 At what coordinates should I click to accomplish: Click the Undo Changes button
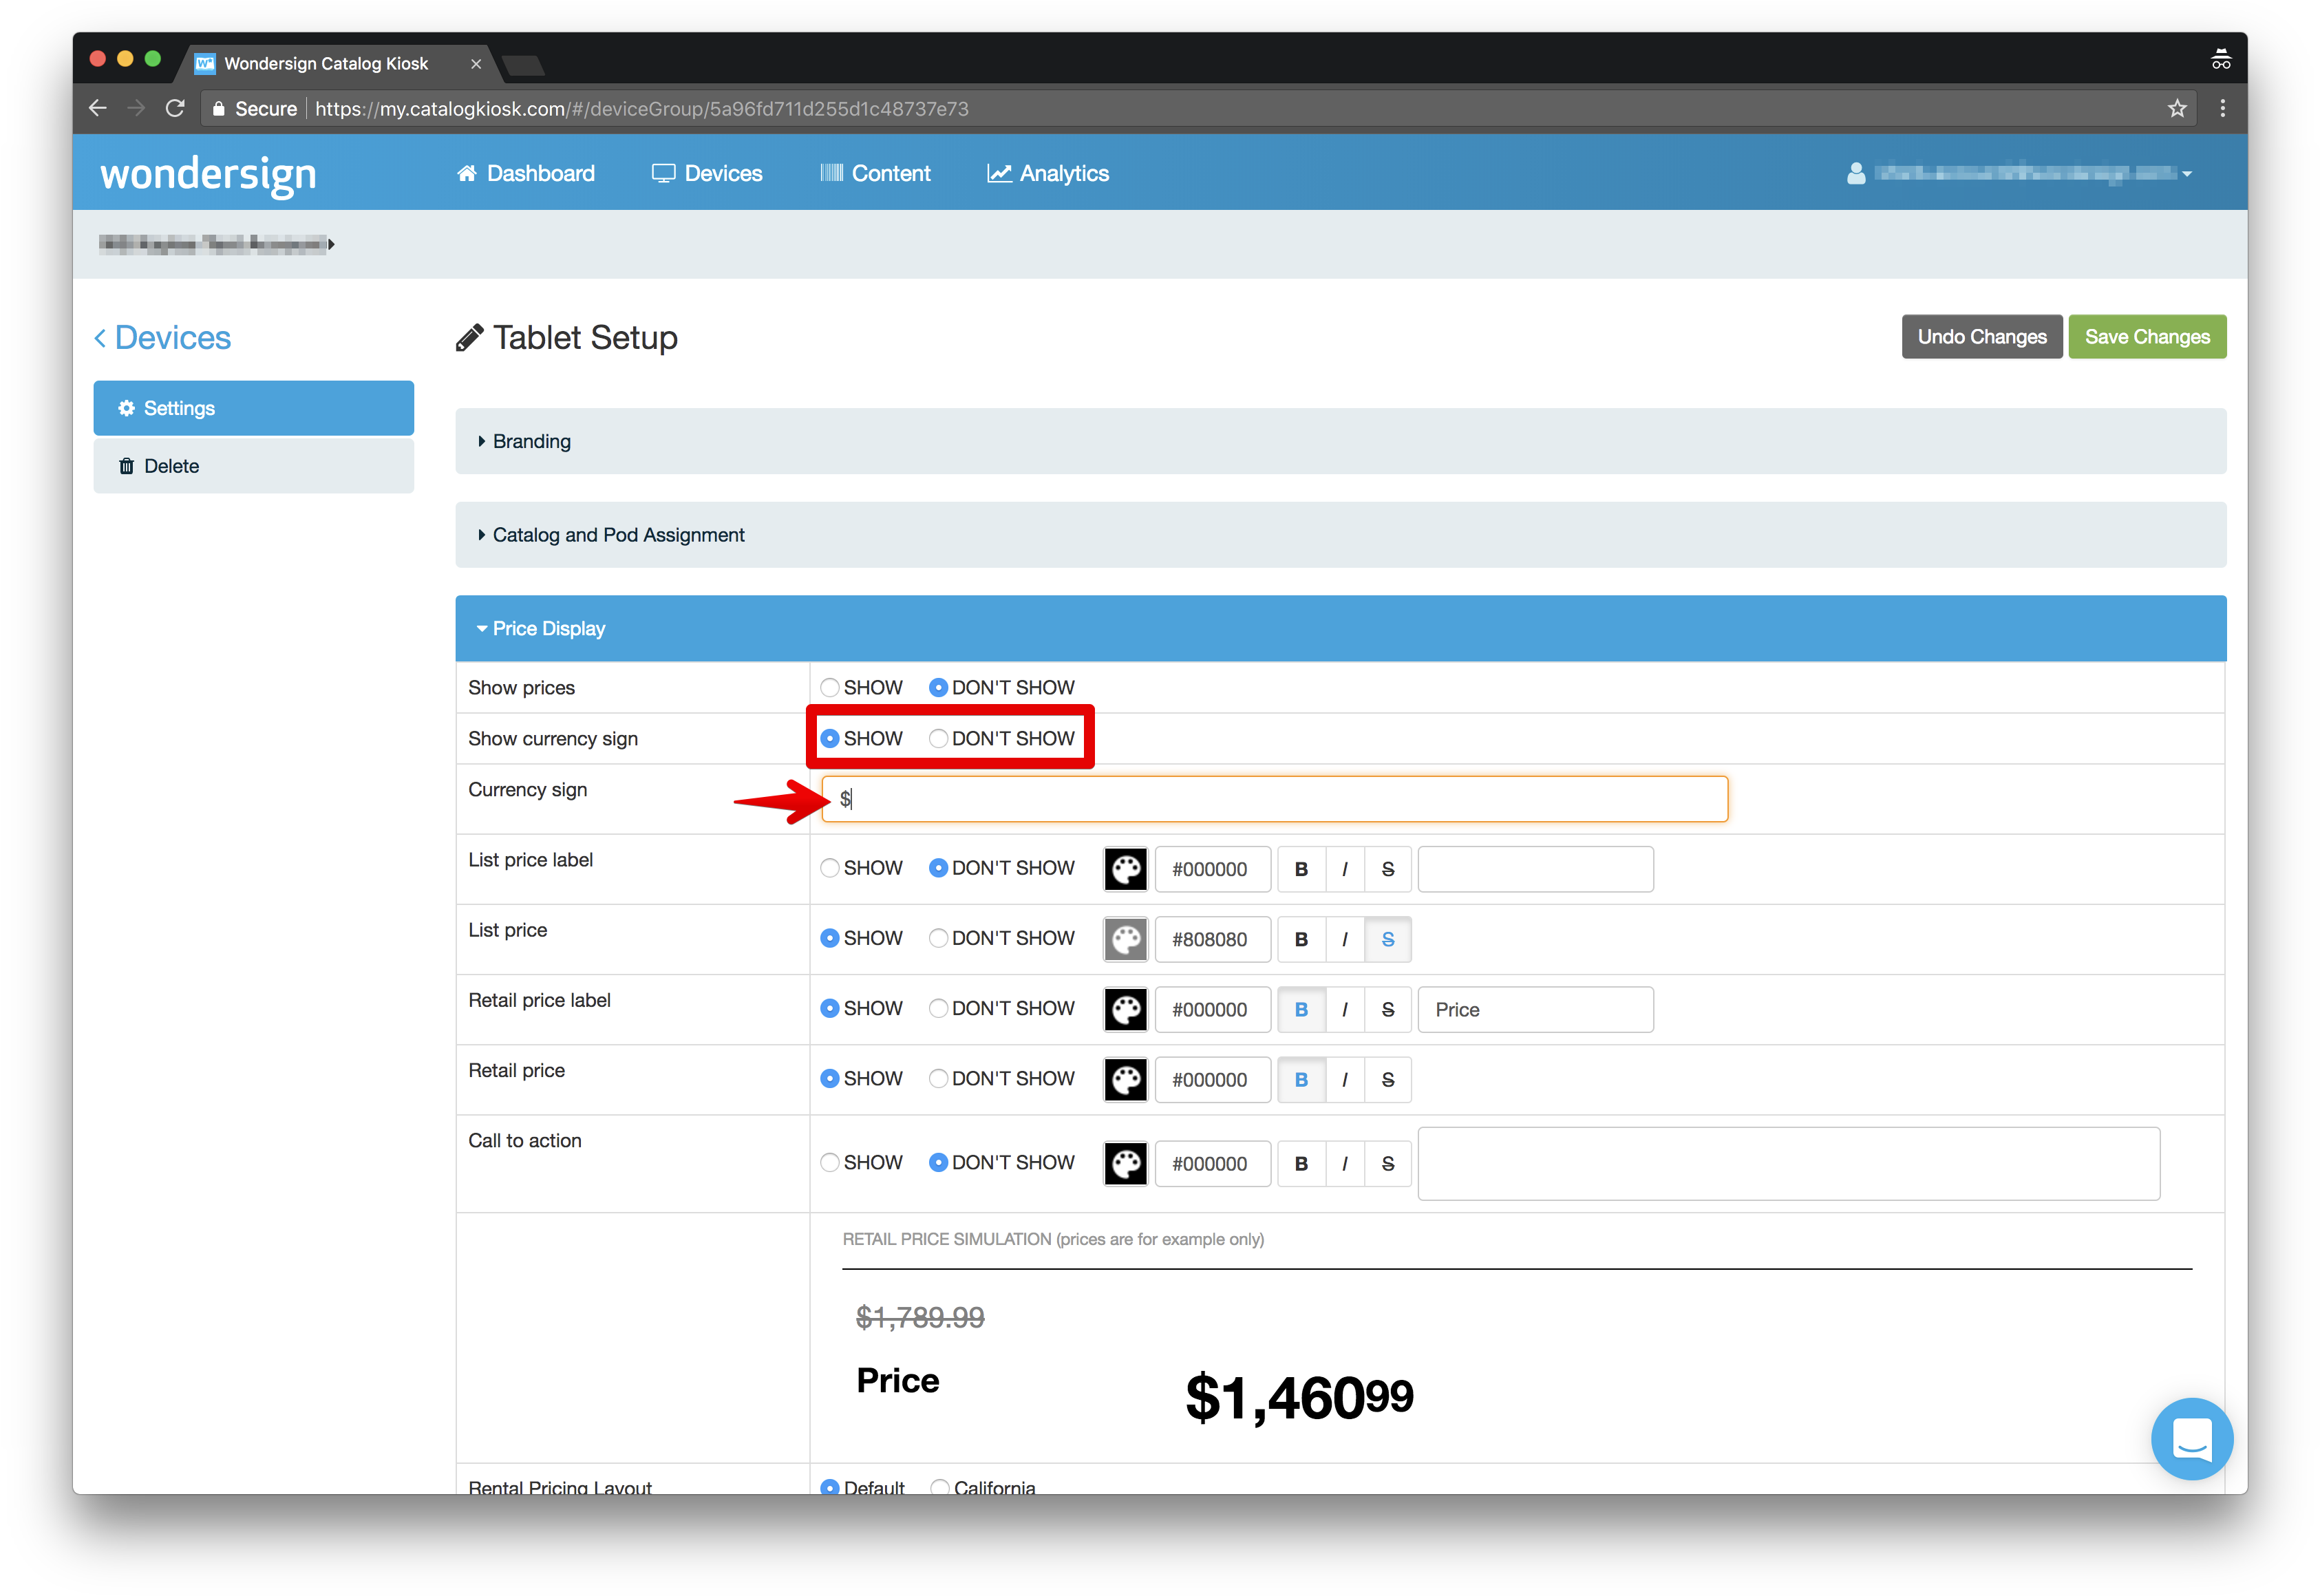pos(1981,337)
